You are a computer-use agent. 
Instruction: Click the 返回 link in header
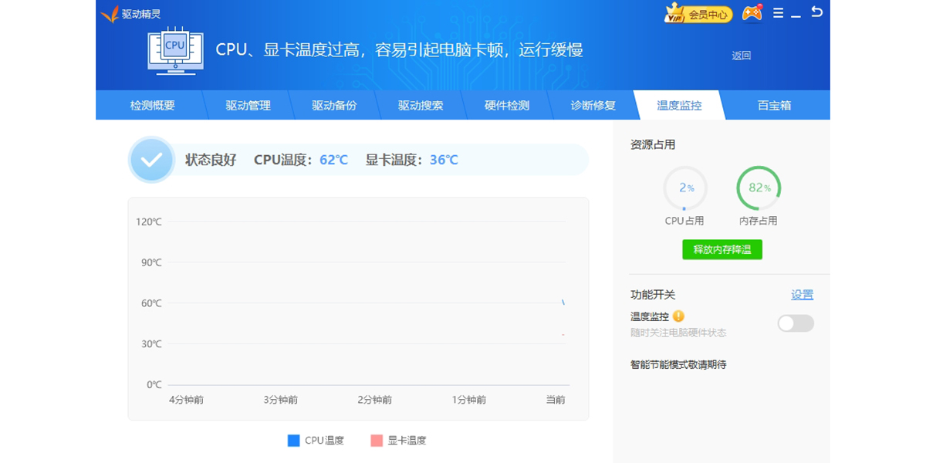click(742, 56)
